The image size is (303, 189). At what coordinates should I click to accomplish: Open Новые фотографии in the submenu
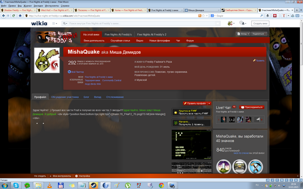pyautogui.click(x=160, y=41)
